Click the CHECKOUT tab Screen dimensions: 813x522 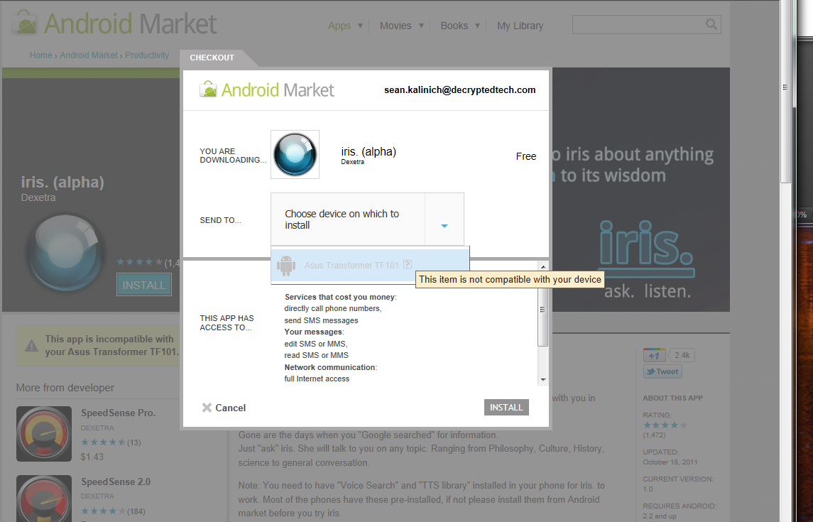pyautogui.click(x=212, y=58)
